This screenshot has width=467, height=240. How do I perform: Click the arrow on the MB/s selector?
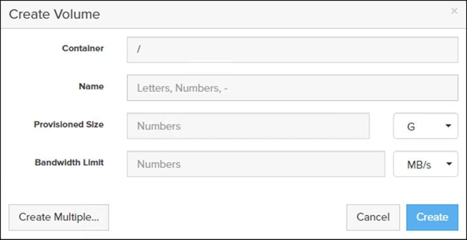pyautogui.click(x=448, y=164)
